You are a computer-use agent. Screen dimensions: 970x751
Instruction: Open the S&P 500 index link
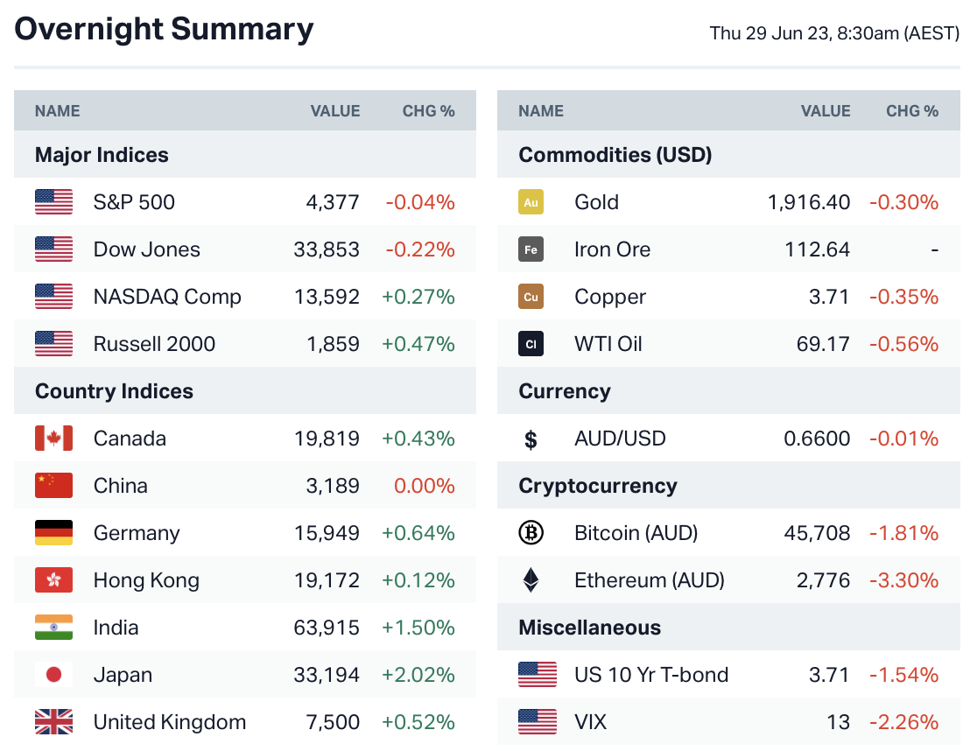point(134,202)
